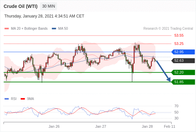Image resolution: width=196 pixels, height=132 pixels.
Task: Click the Jan 26 date axis label
Action: point(54,126)
